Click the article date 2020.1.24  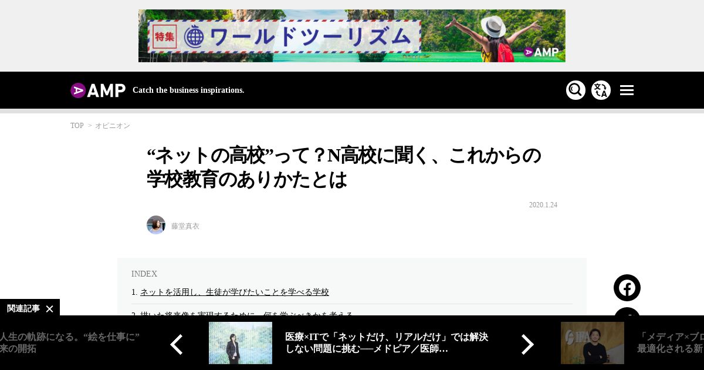click(x=543, y=205)
